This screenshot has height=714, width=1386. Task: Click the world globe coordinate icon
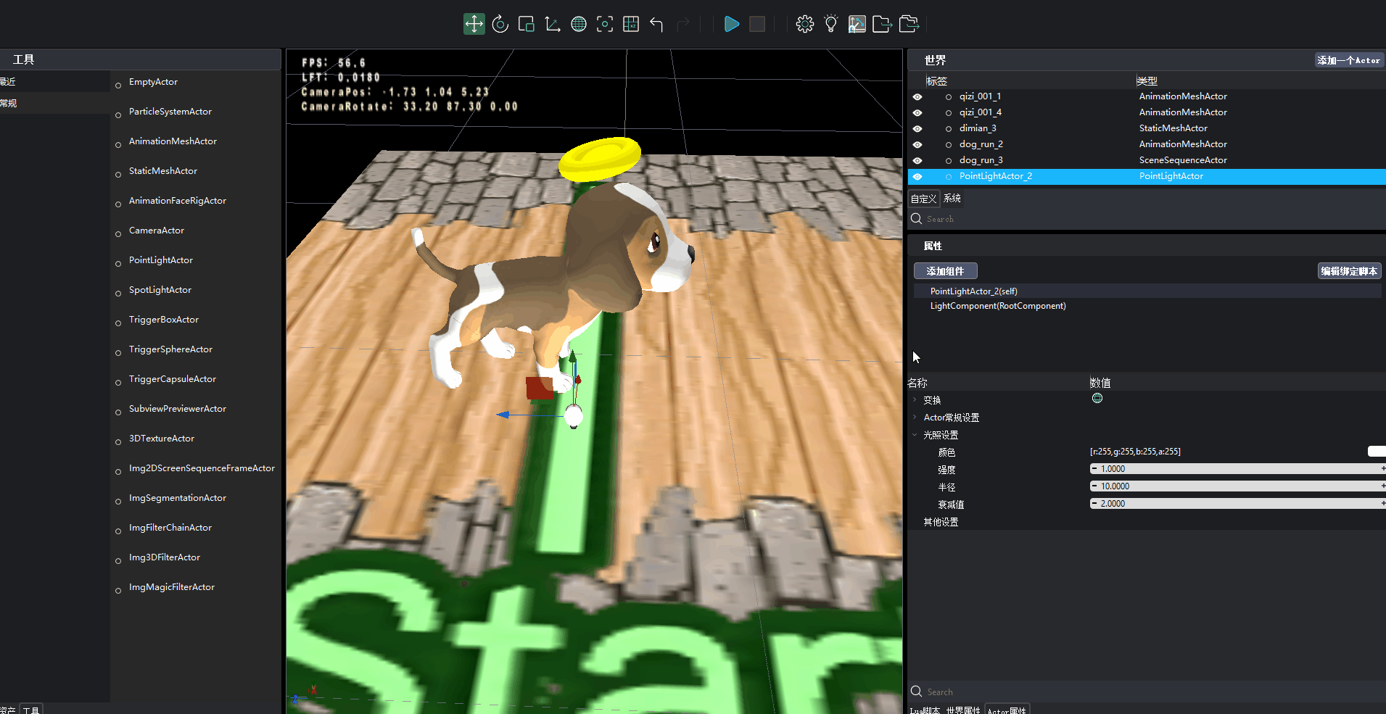pyautogui.click(x=579, y=24)
